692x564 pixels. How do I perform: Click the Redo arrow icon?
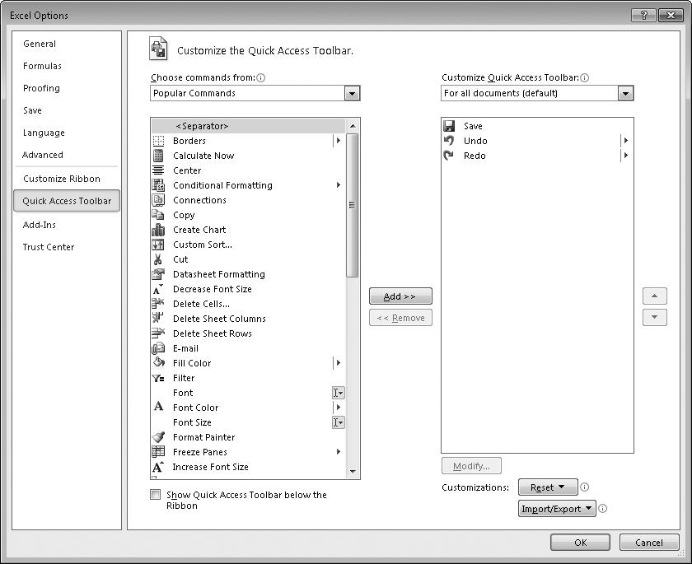pyautogui.click(x=449, y=156)
